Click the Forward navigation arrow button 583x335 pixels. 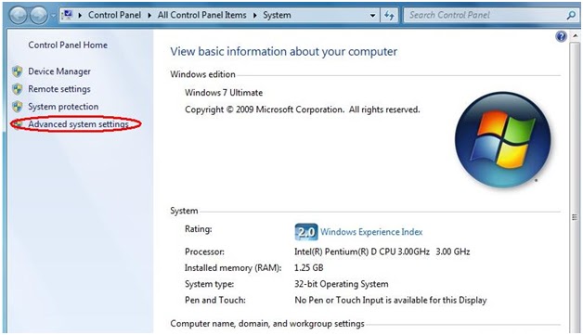(39, 16)
